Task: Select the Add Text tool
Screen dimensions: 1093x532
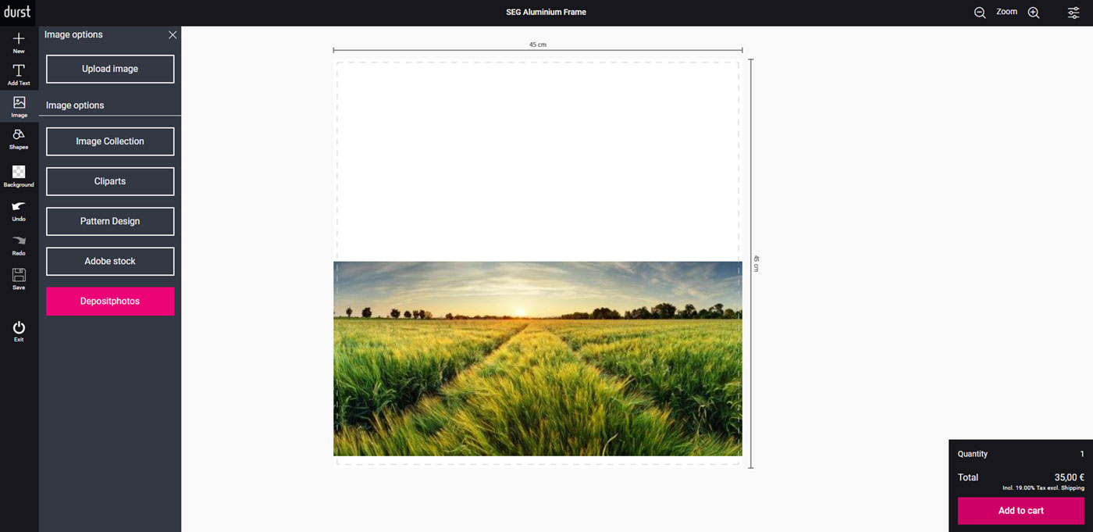Action: [x=19, y=73]
